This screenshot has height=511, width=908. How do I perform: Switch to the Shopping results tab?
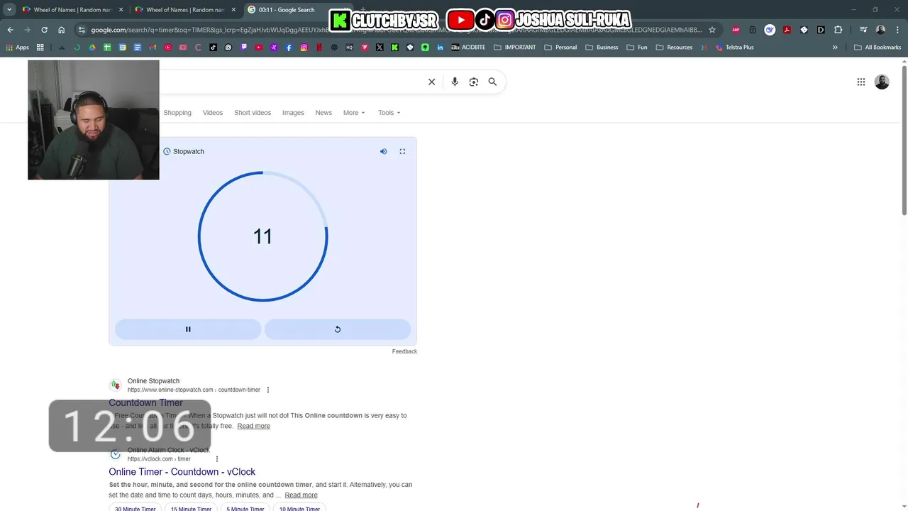pyautogui.click(x=177, y=113)
